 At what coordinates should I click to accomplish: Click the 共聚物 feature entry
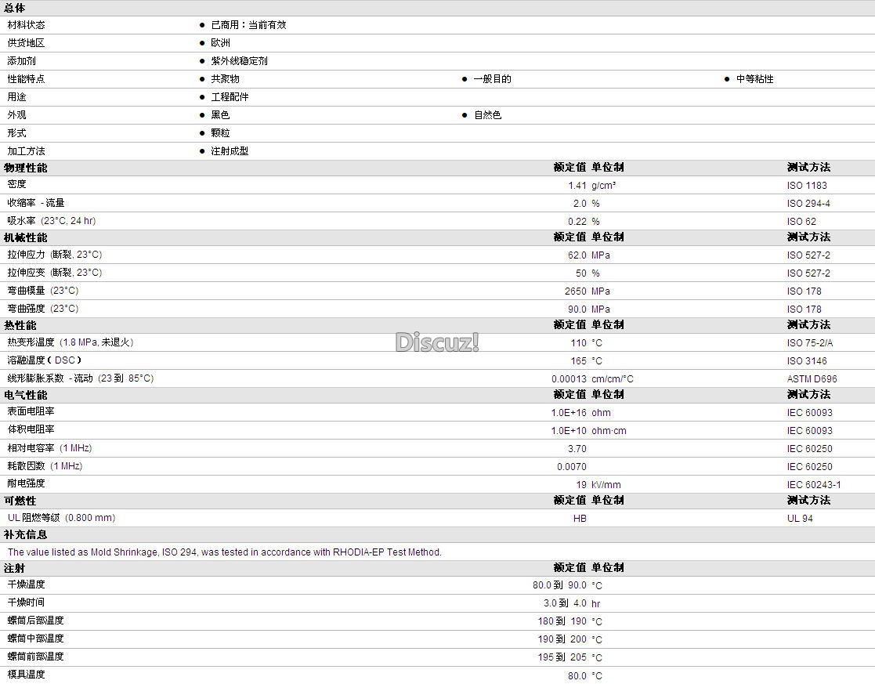pos(225,79)
